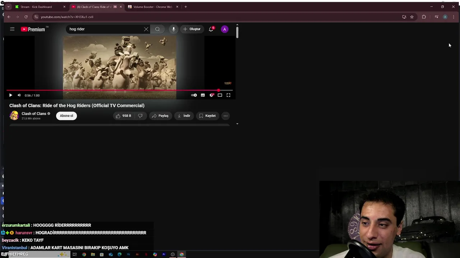The image size is (460, 258).
Task: Open File Explorer from taskbar
Action: pyautogui.click(x=93, y=254)
